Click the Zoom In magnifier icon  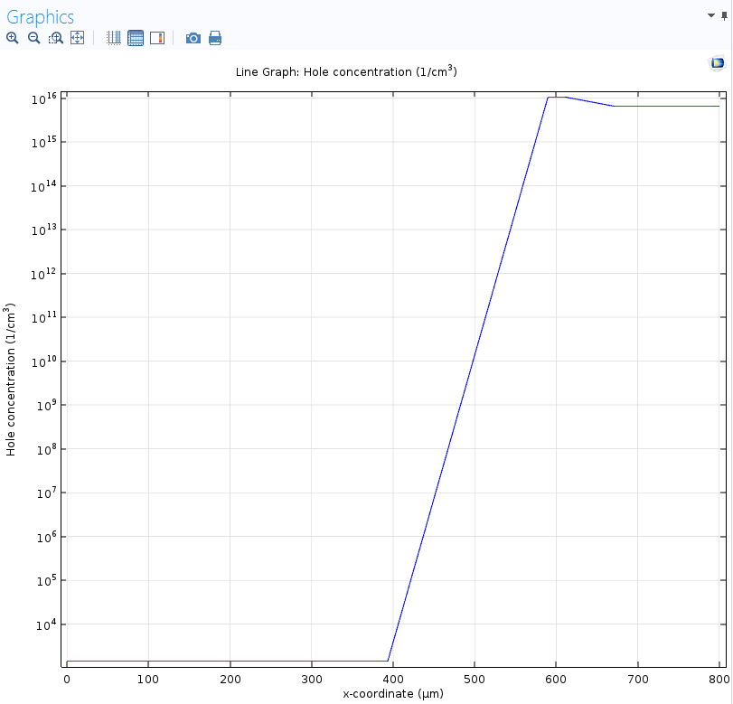pos(12,38)
